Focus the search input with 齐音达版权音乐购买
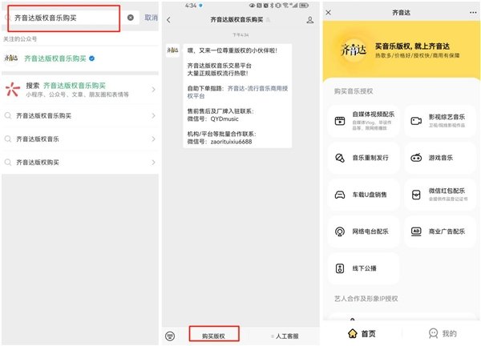 pyautogui.click(x=66, y=18)
